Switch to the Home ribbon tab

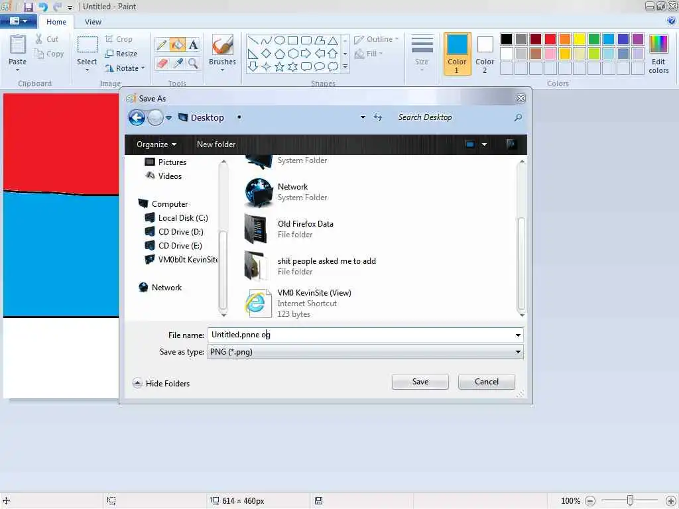coord(56,22)
